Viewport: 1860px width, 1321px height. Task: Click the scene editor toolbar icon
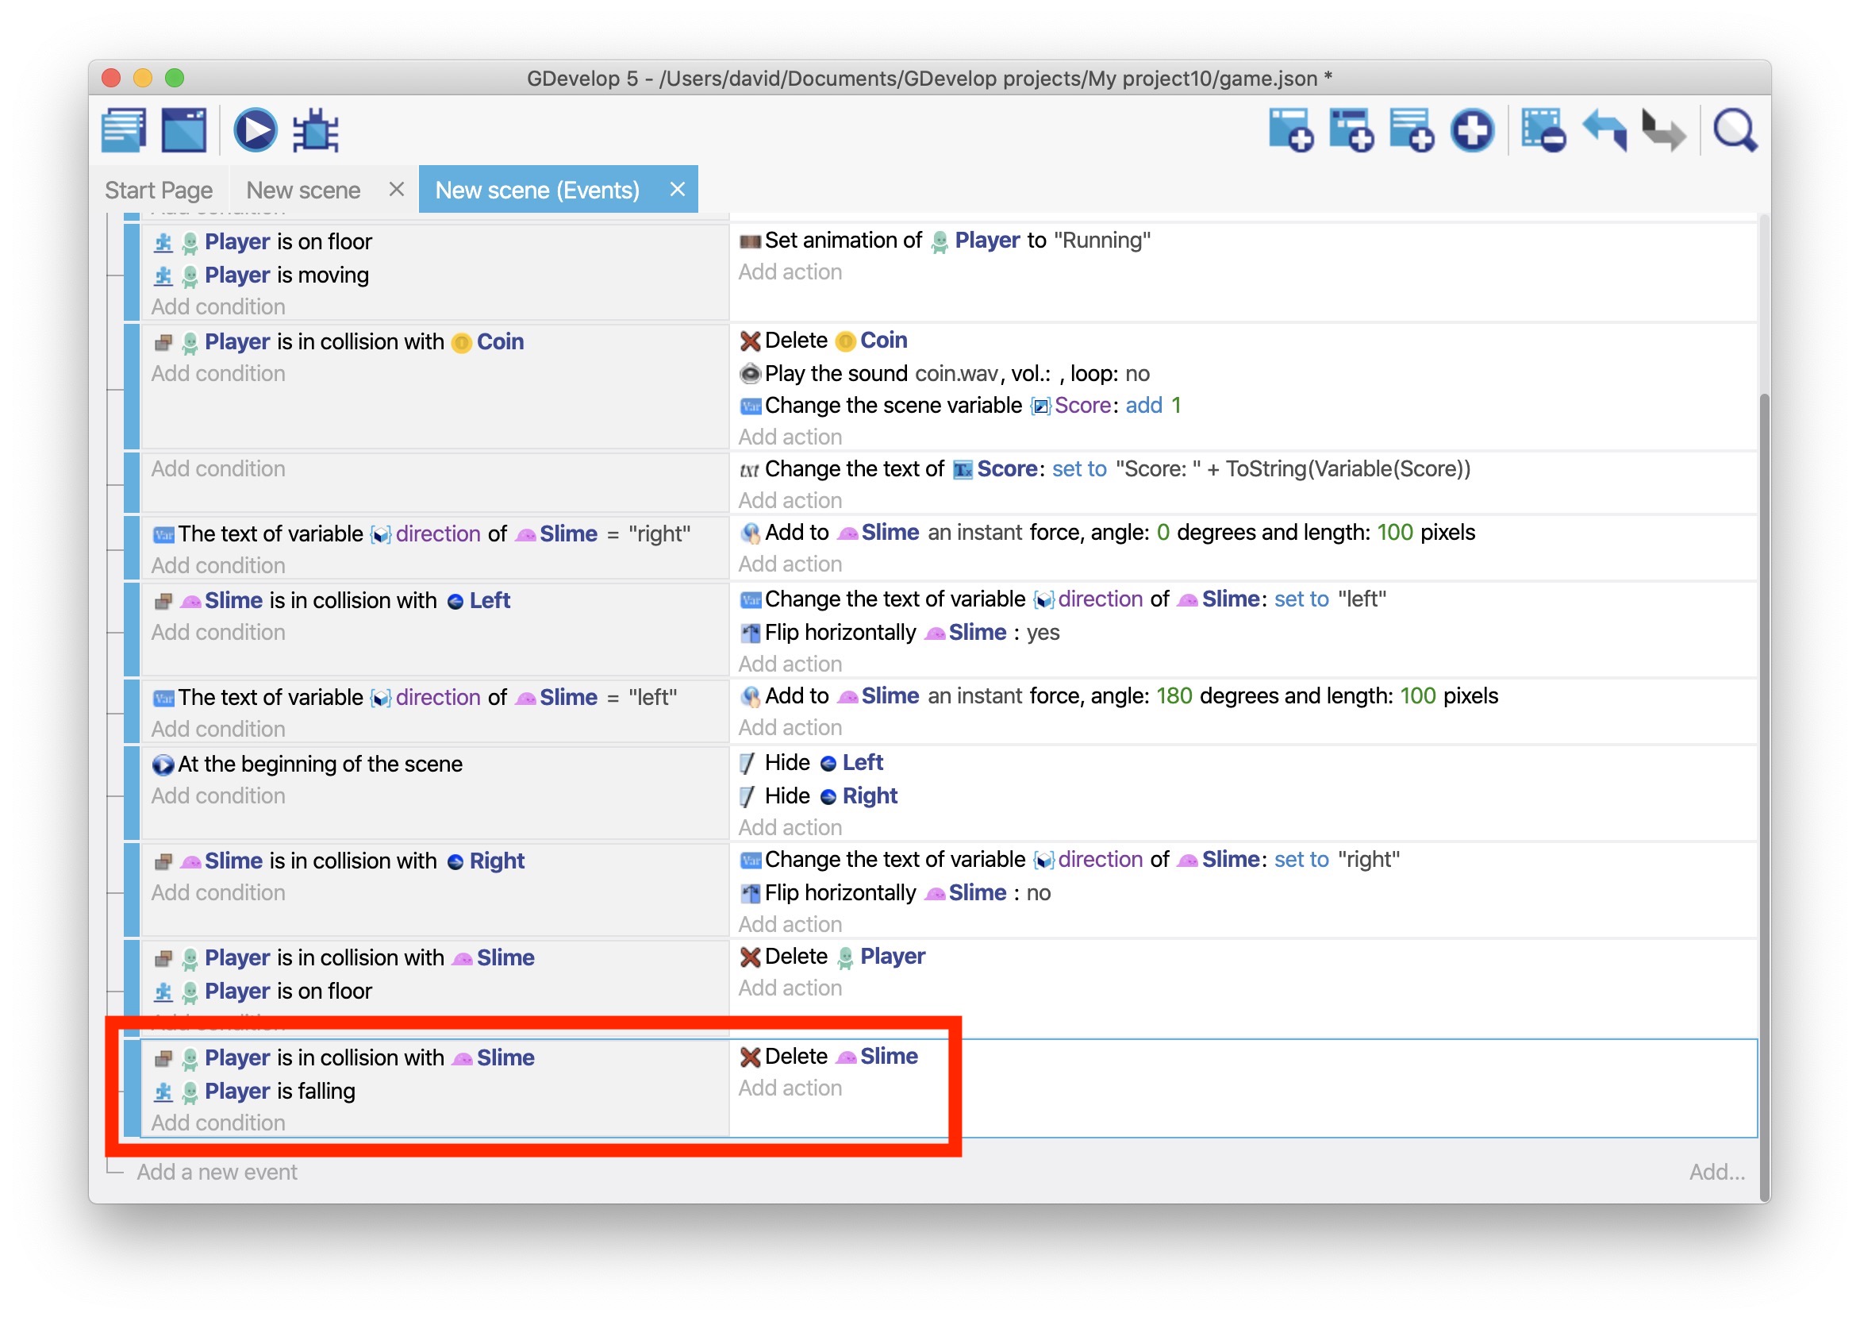click(x=185, y=130)
